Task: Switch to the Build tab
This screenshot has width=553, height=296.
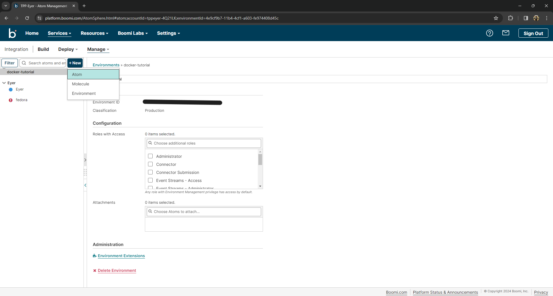Action: coord(43,49)
